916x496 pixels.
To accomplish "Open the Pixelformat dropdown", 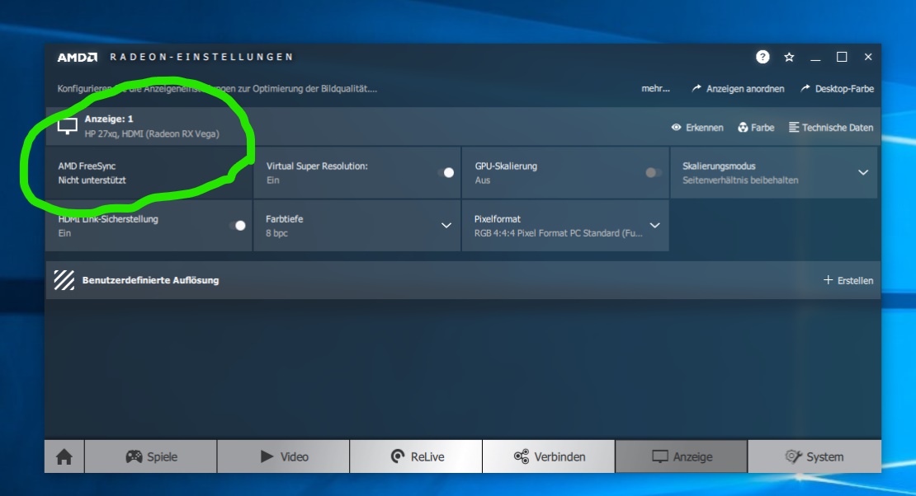I will pyautogui.click(x=655, y=225).
